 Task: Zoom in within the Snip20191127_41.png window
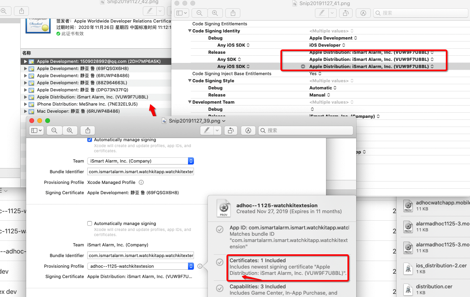coord(215,13)
